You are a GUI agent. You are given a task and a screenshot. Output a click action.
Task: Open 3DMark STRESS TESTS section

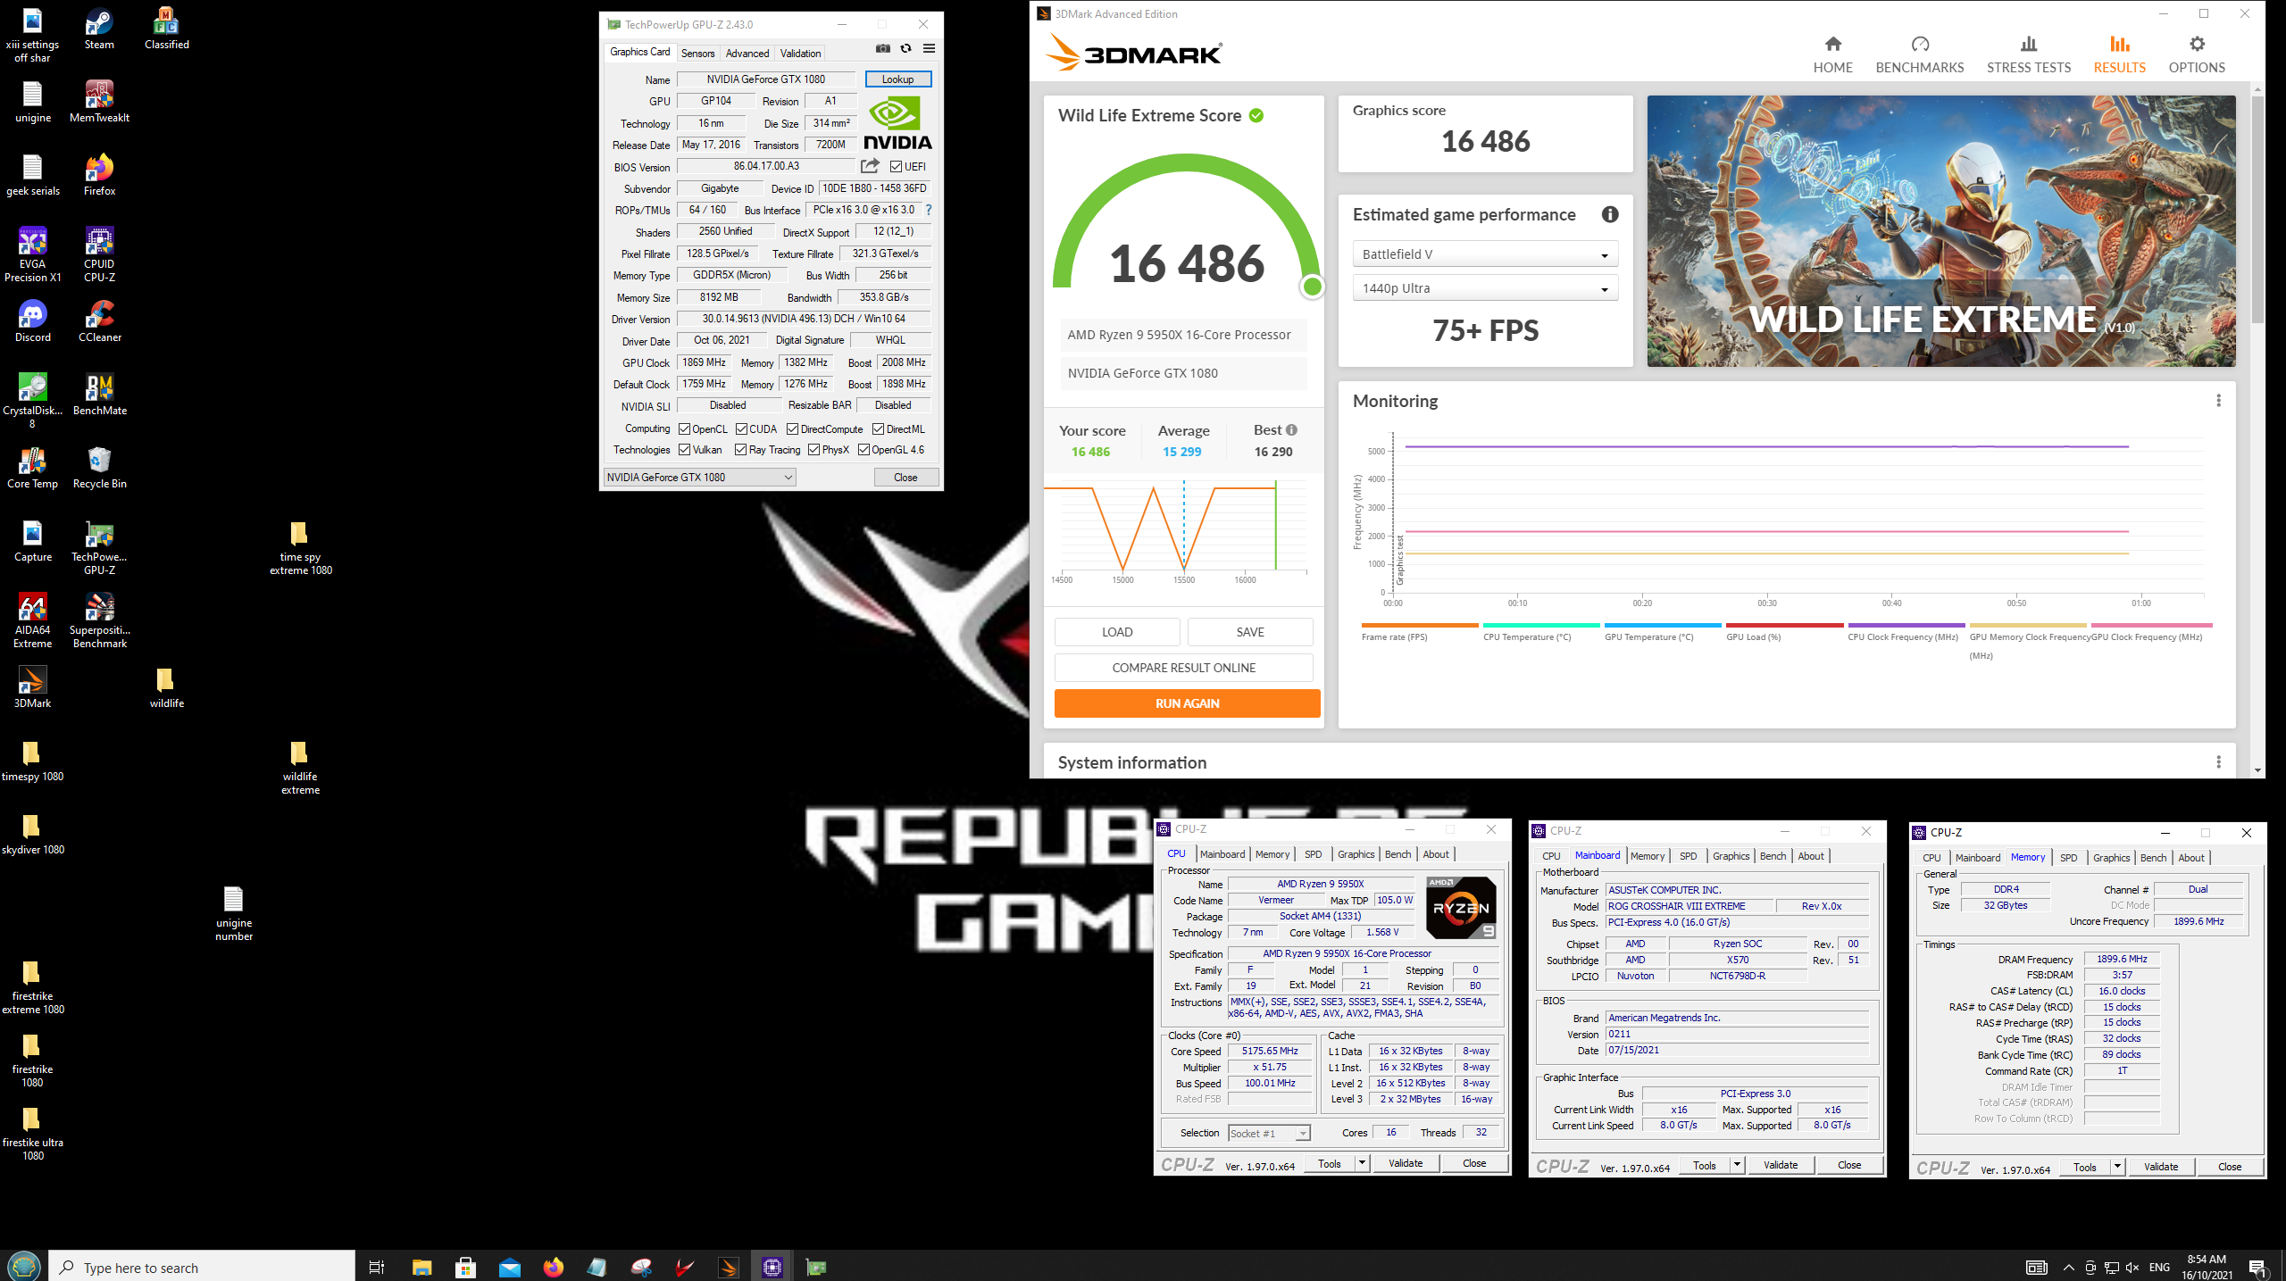click(x=2029, y=54)
